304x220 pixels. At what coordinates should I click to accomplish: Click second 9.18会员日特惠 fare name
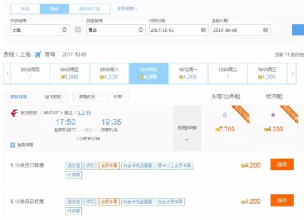click(x=27, y=201)
